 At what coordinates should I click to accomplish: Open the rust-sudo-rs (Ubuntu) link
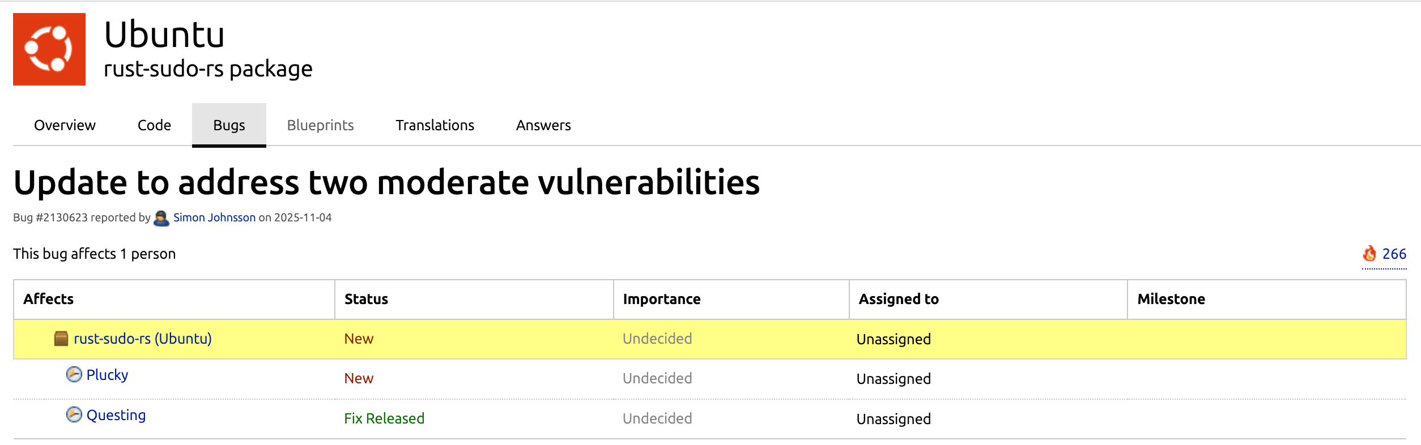143,339
